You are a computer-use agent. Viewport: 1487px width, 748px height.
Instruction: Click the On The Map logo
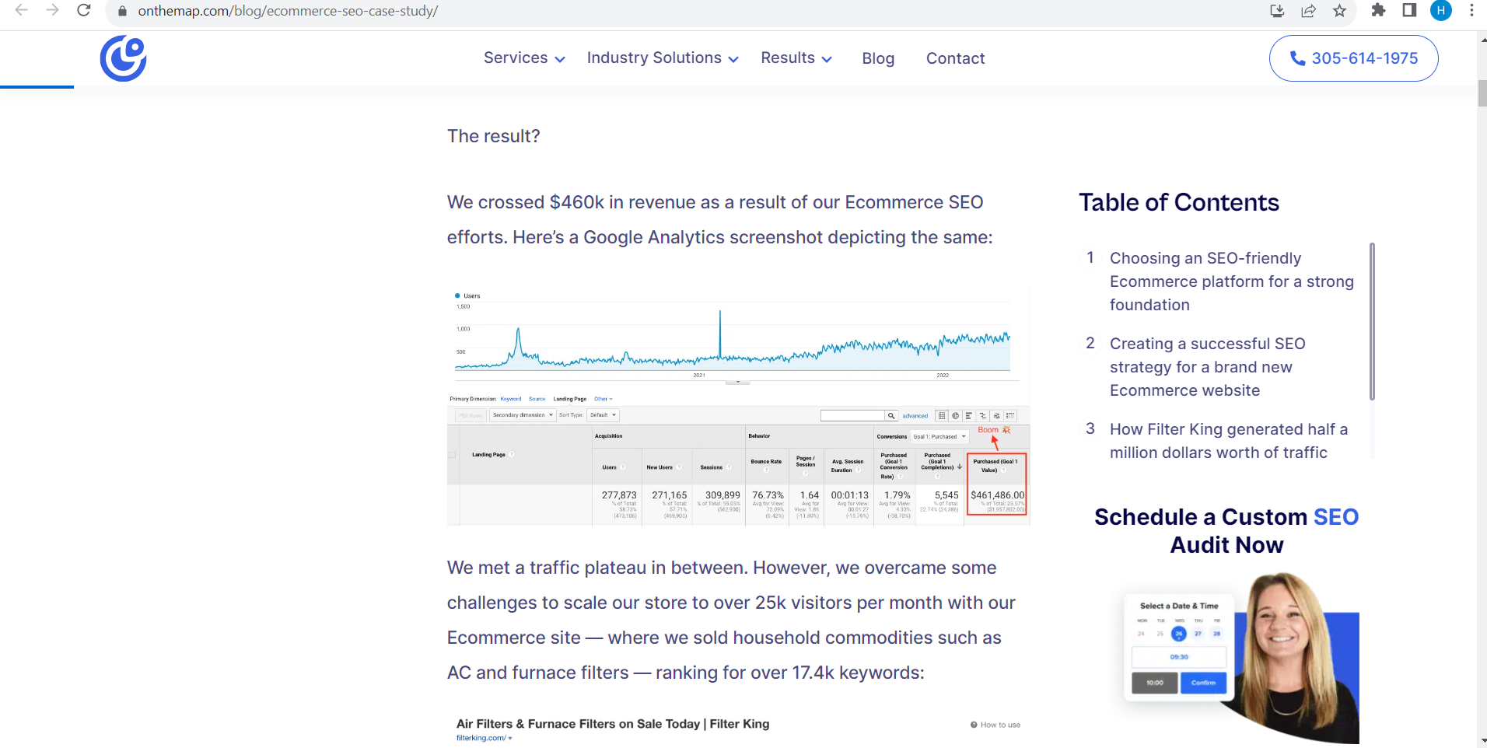point(123,58)
